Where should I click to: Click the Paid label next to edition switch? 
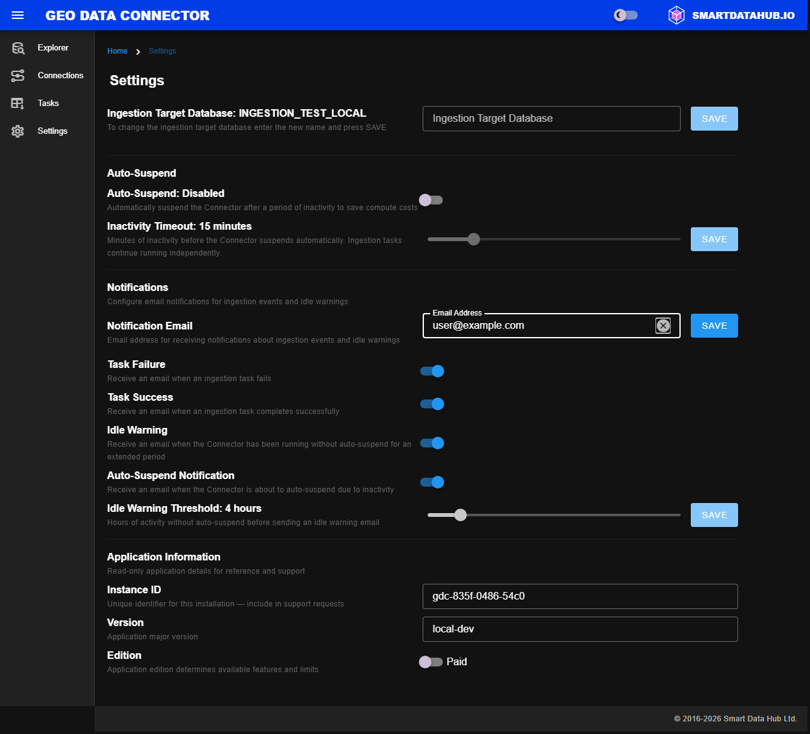[x=457, y=662]
